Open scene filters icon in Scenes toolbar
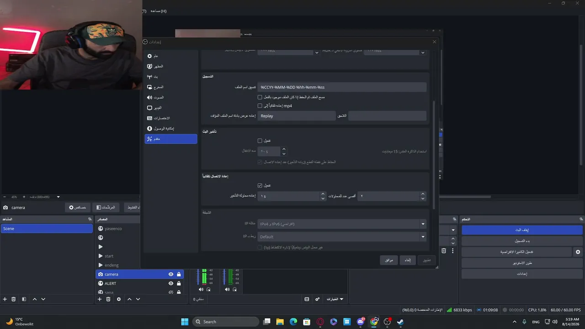This screenshot has height=329, width=585. point(24,299)
